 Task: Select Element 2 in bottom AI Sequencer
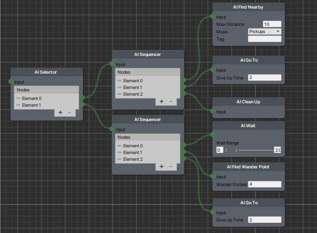(x=148, y=159)
